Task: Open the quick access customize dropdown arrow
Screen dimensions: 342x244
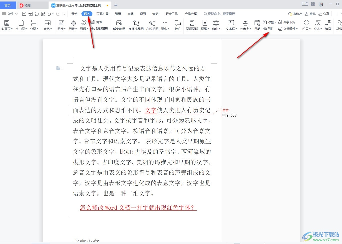Action: pyautogui.click(x=64, y=14)
